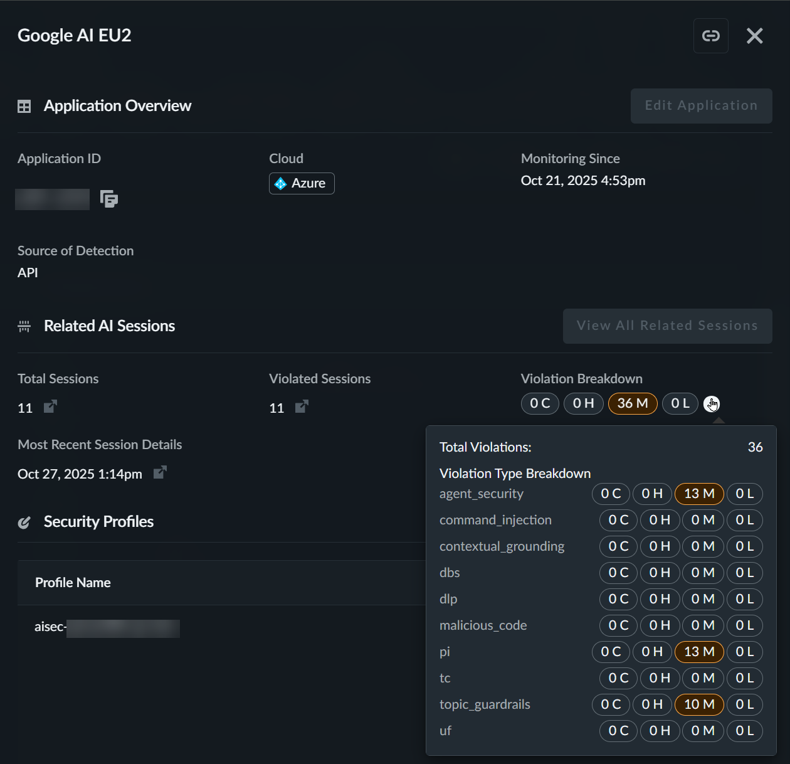
Task: Click the Profile Name column header
Action: (x=73, y=583)
